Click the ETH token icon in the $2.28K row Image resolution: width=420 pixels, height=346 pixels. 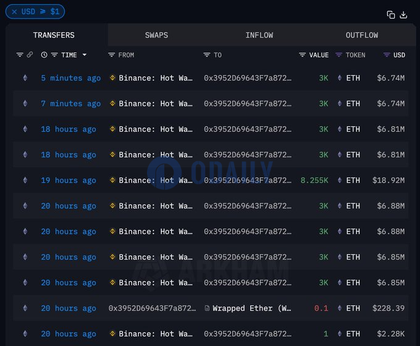point(340,334)
